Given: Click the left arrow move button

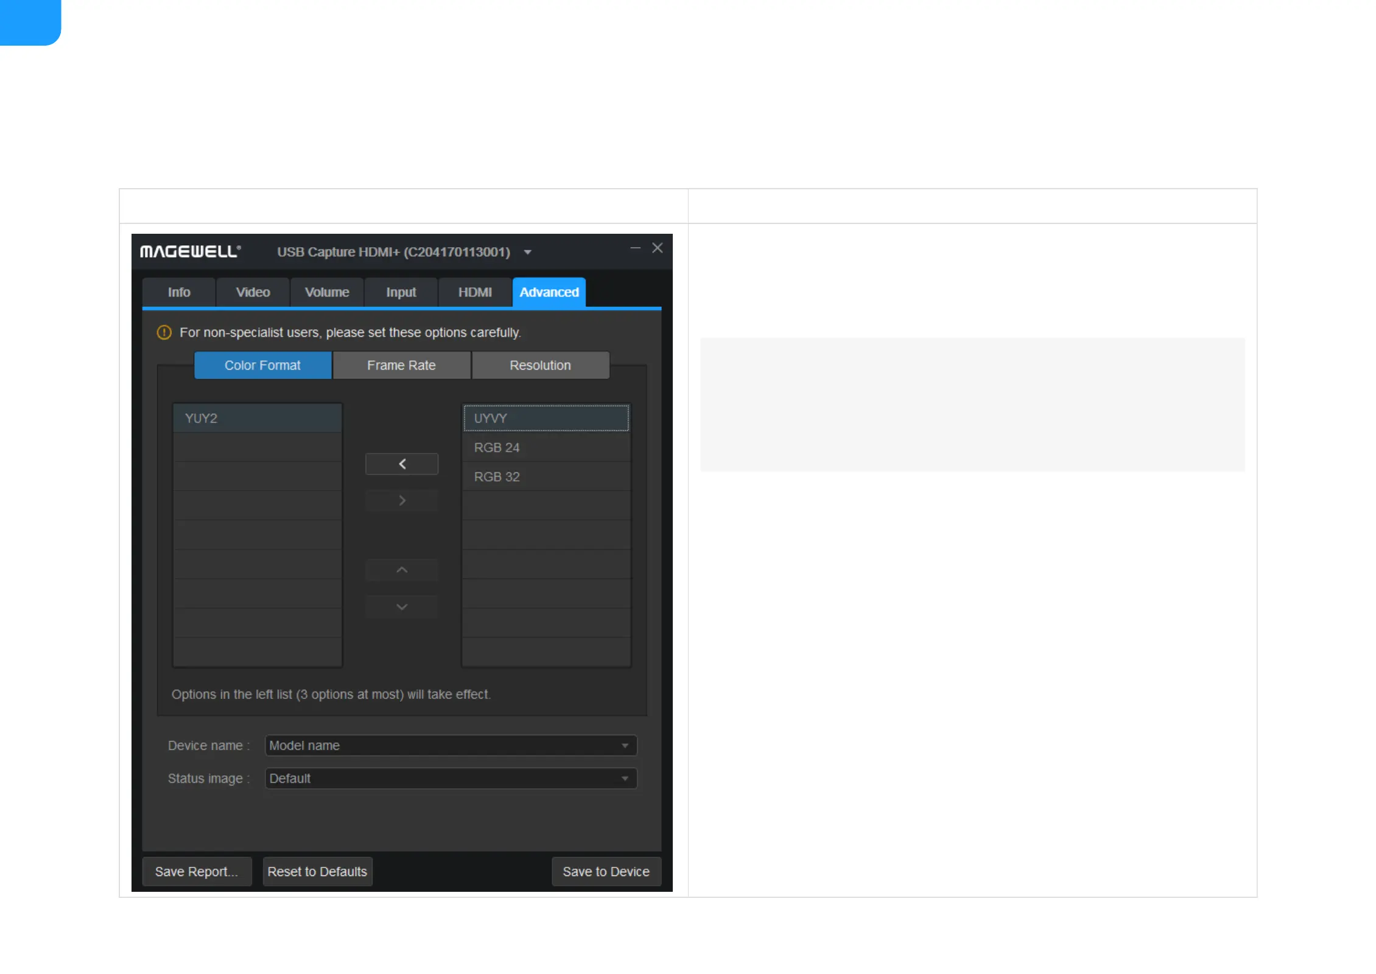Looking at the screenshot, I should (401, 464).
